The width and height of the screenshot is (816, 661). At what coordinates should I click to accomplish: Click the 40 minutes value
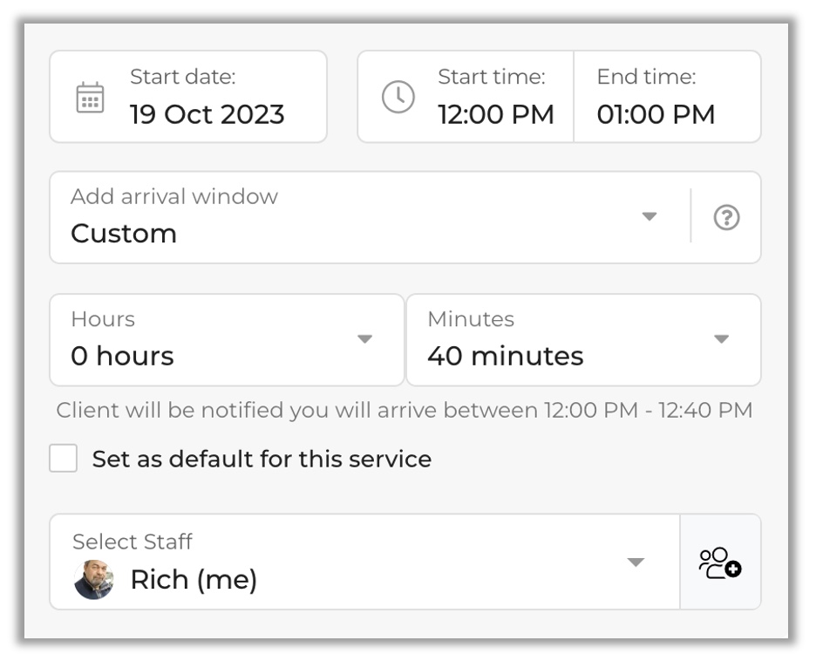coord(506,356)
